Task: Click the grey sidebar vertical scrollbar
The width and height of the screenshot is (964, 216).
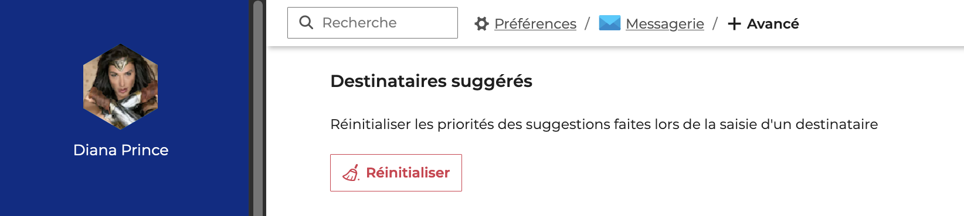Action: pos(257,108)
